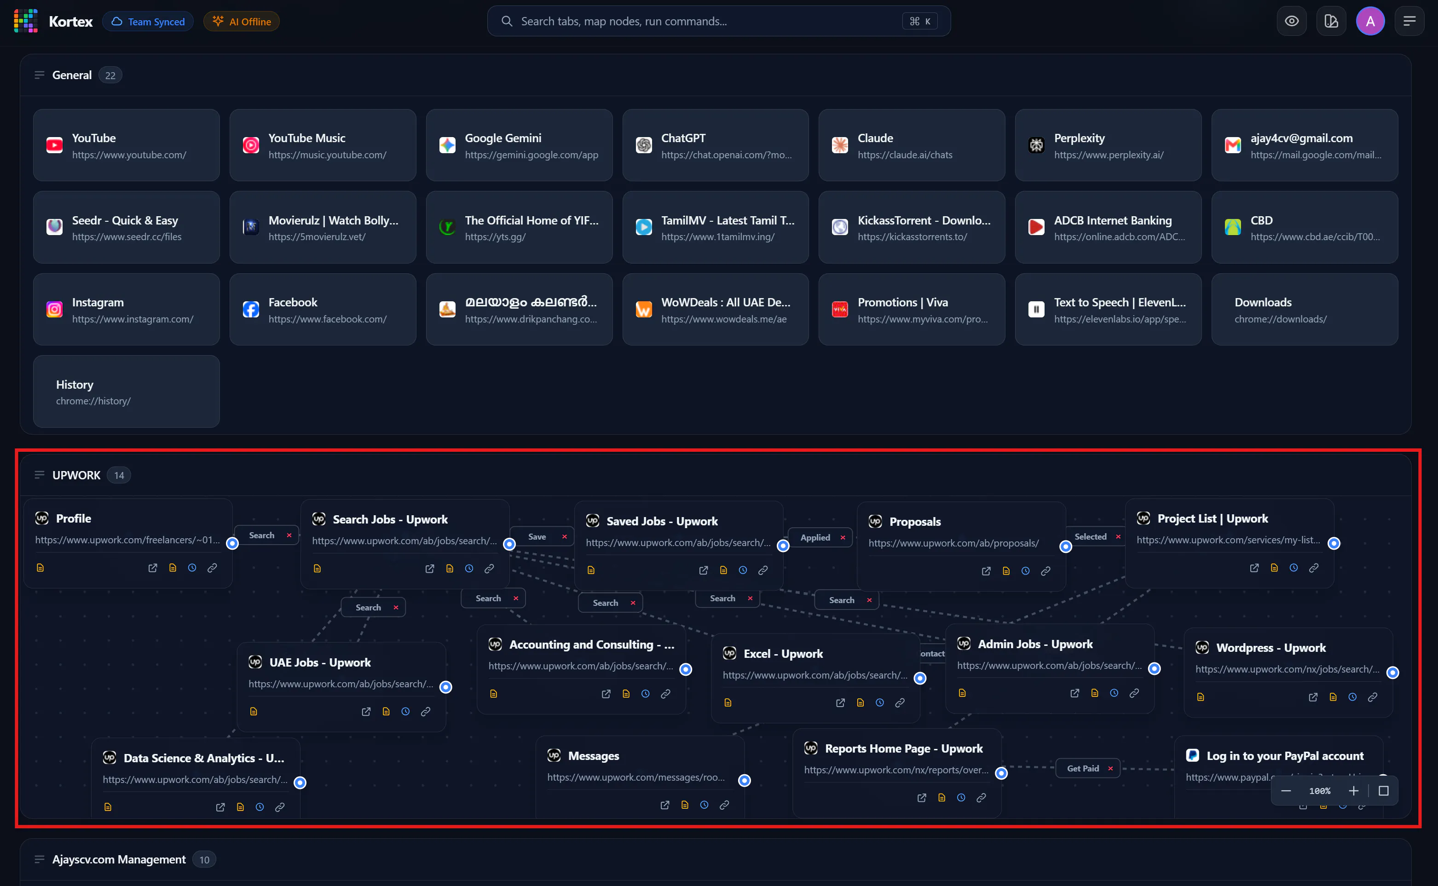Copy link icon on Profile node
This screenshot has height=886, width=1438.
pos(212,568)
